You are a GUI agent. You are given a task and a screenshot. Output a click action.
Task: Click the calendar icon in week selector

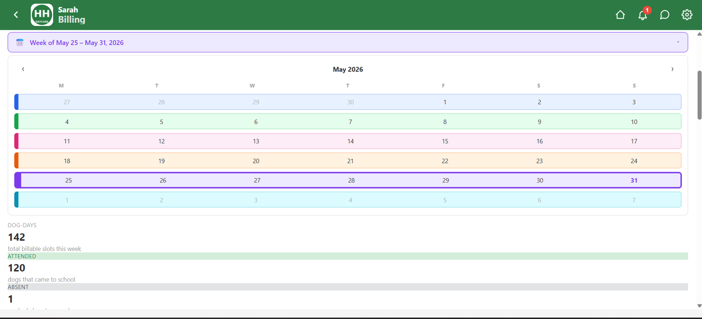click(x=20, y=43)
